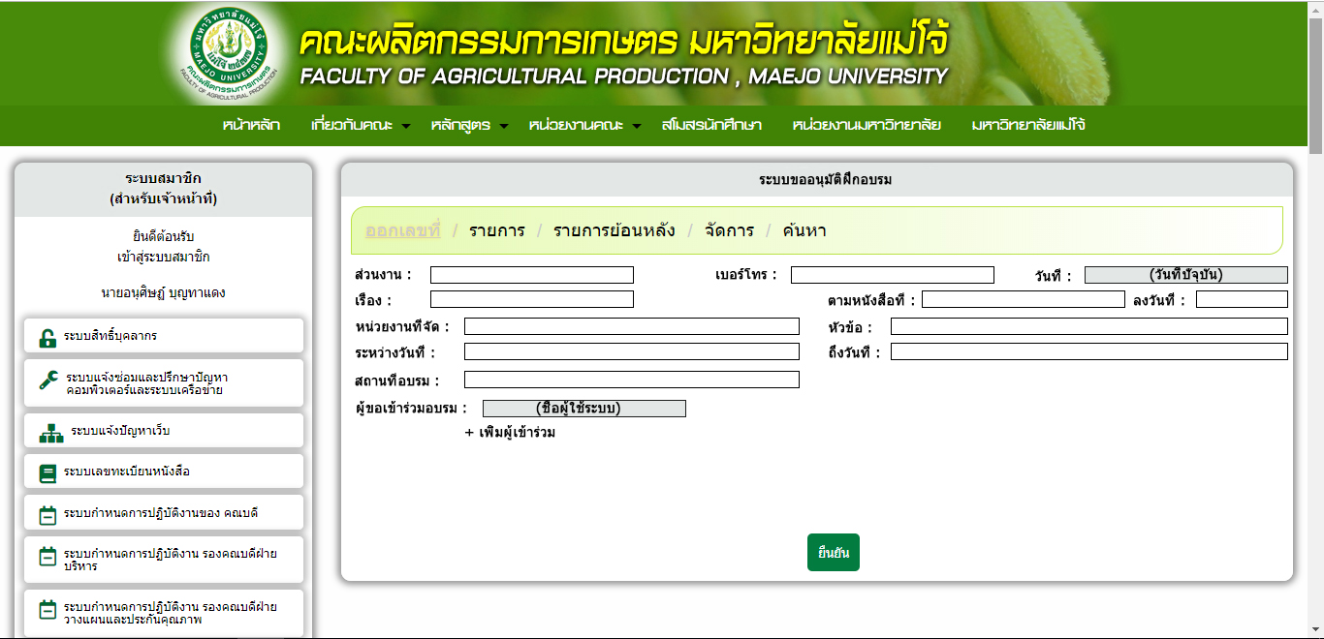Click the network web problem icon
This screenshot has height=639, width=1324.
pos(50,433)
